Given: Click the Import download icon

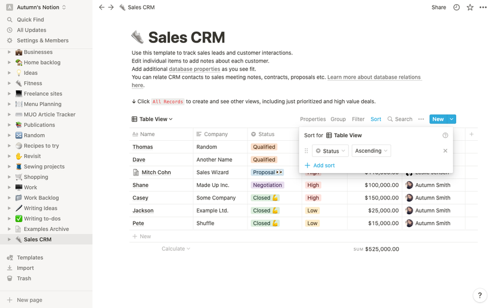Looking at the screenshot, I should tap(10, 268).
